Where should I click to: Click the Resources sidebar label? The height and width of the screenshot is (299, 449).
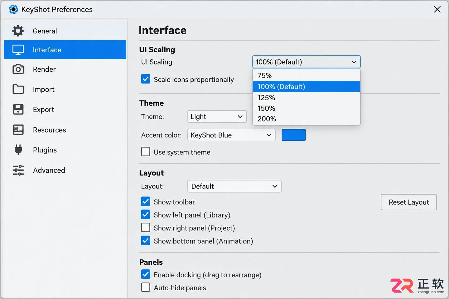click(50, 130)
